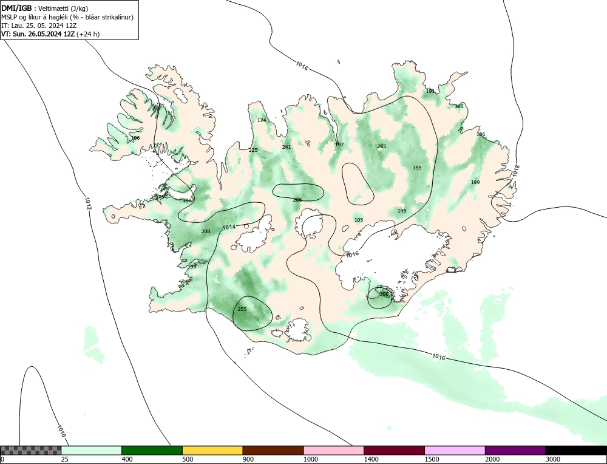
Task: Click the 165 value on the map
Action: click(459, 106)
